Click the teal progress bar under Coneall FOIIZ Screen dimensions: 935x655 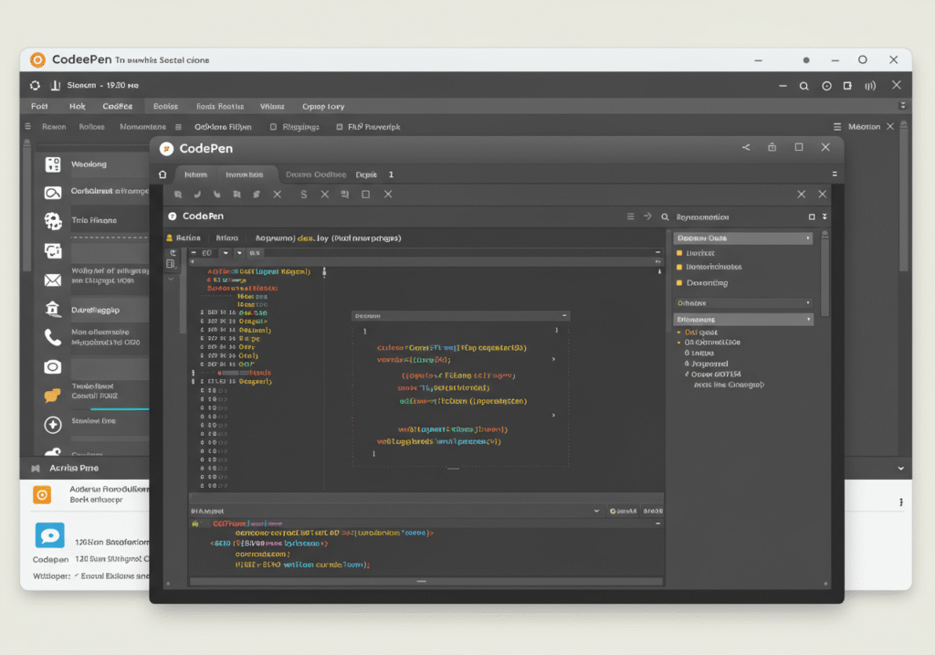120,409
